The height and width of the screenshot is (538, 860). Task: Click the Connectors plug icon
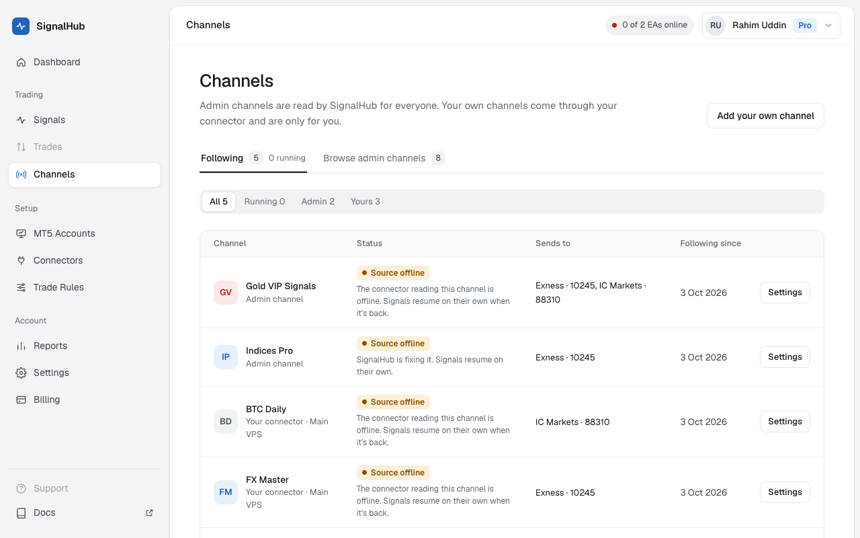(21, 260)
